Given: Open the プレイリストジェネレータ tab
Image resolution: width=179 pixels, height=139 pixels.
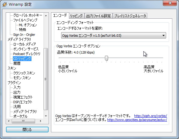Looking at the screenshot, I should coord(130,16).
